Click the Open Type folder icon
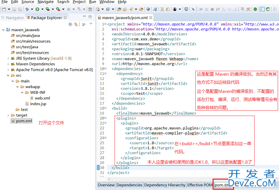Image resolution: width=279 pixels, height=190 pixels. [119, 9]
